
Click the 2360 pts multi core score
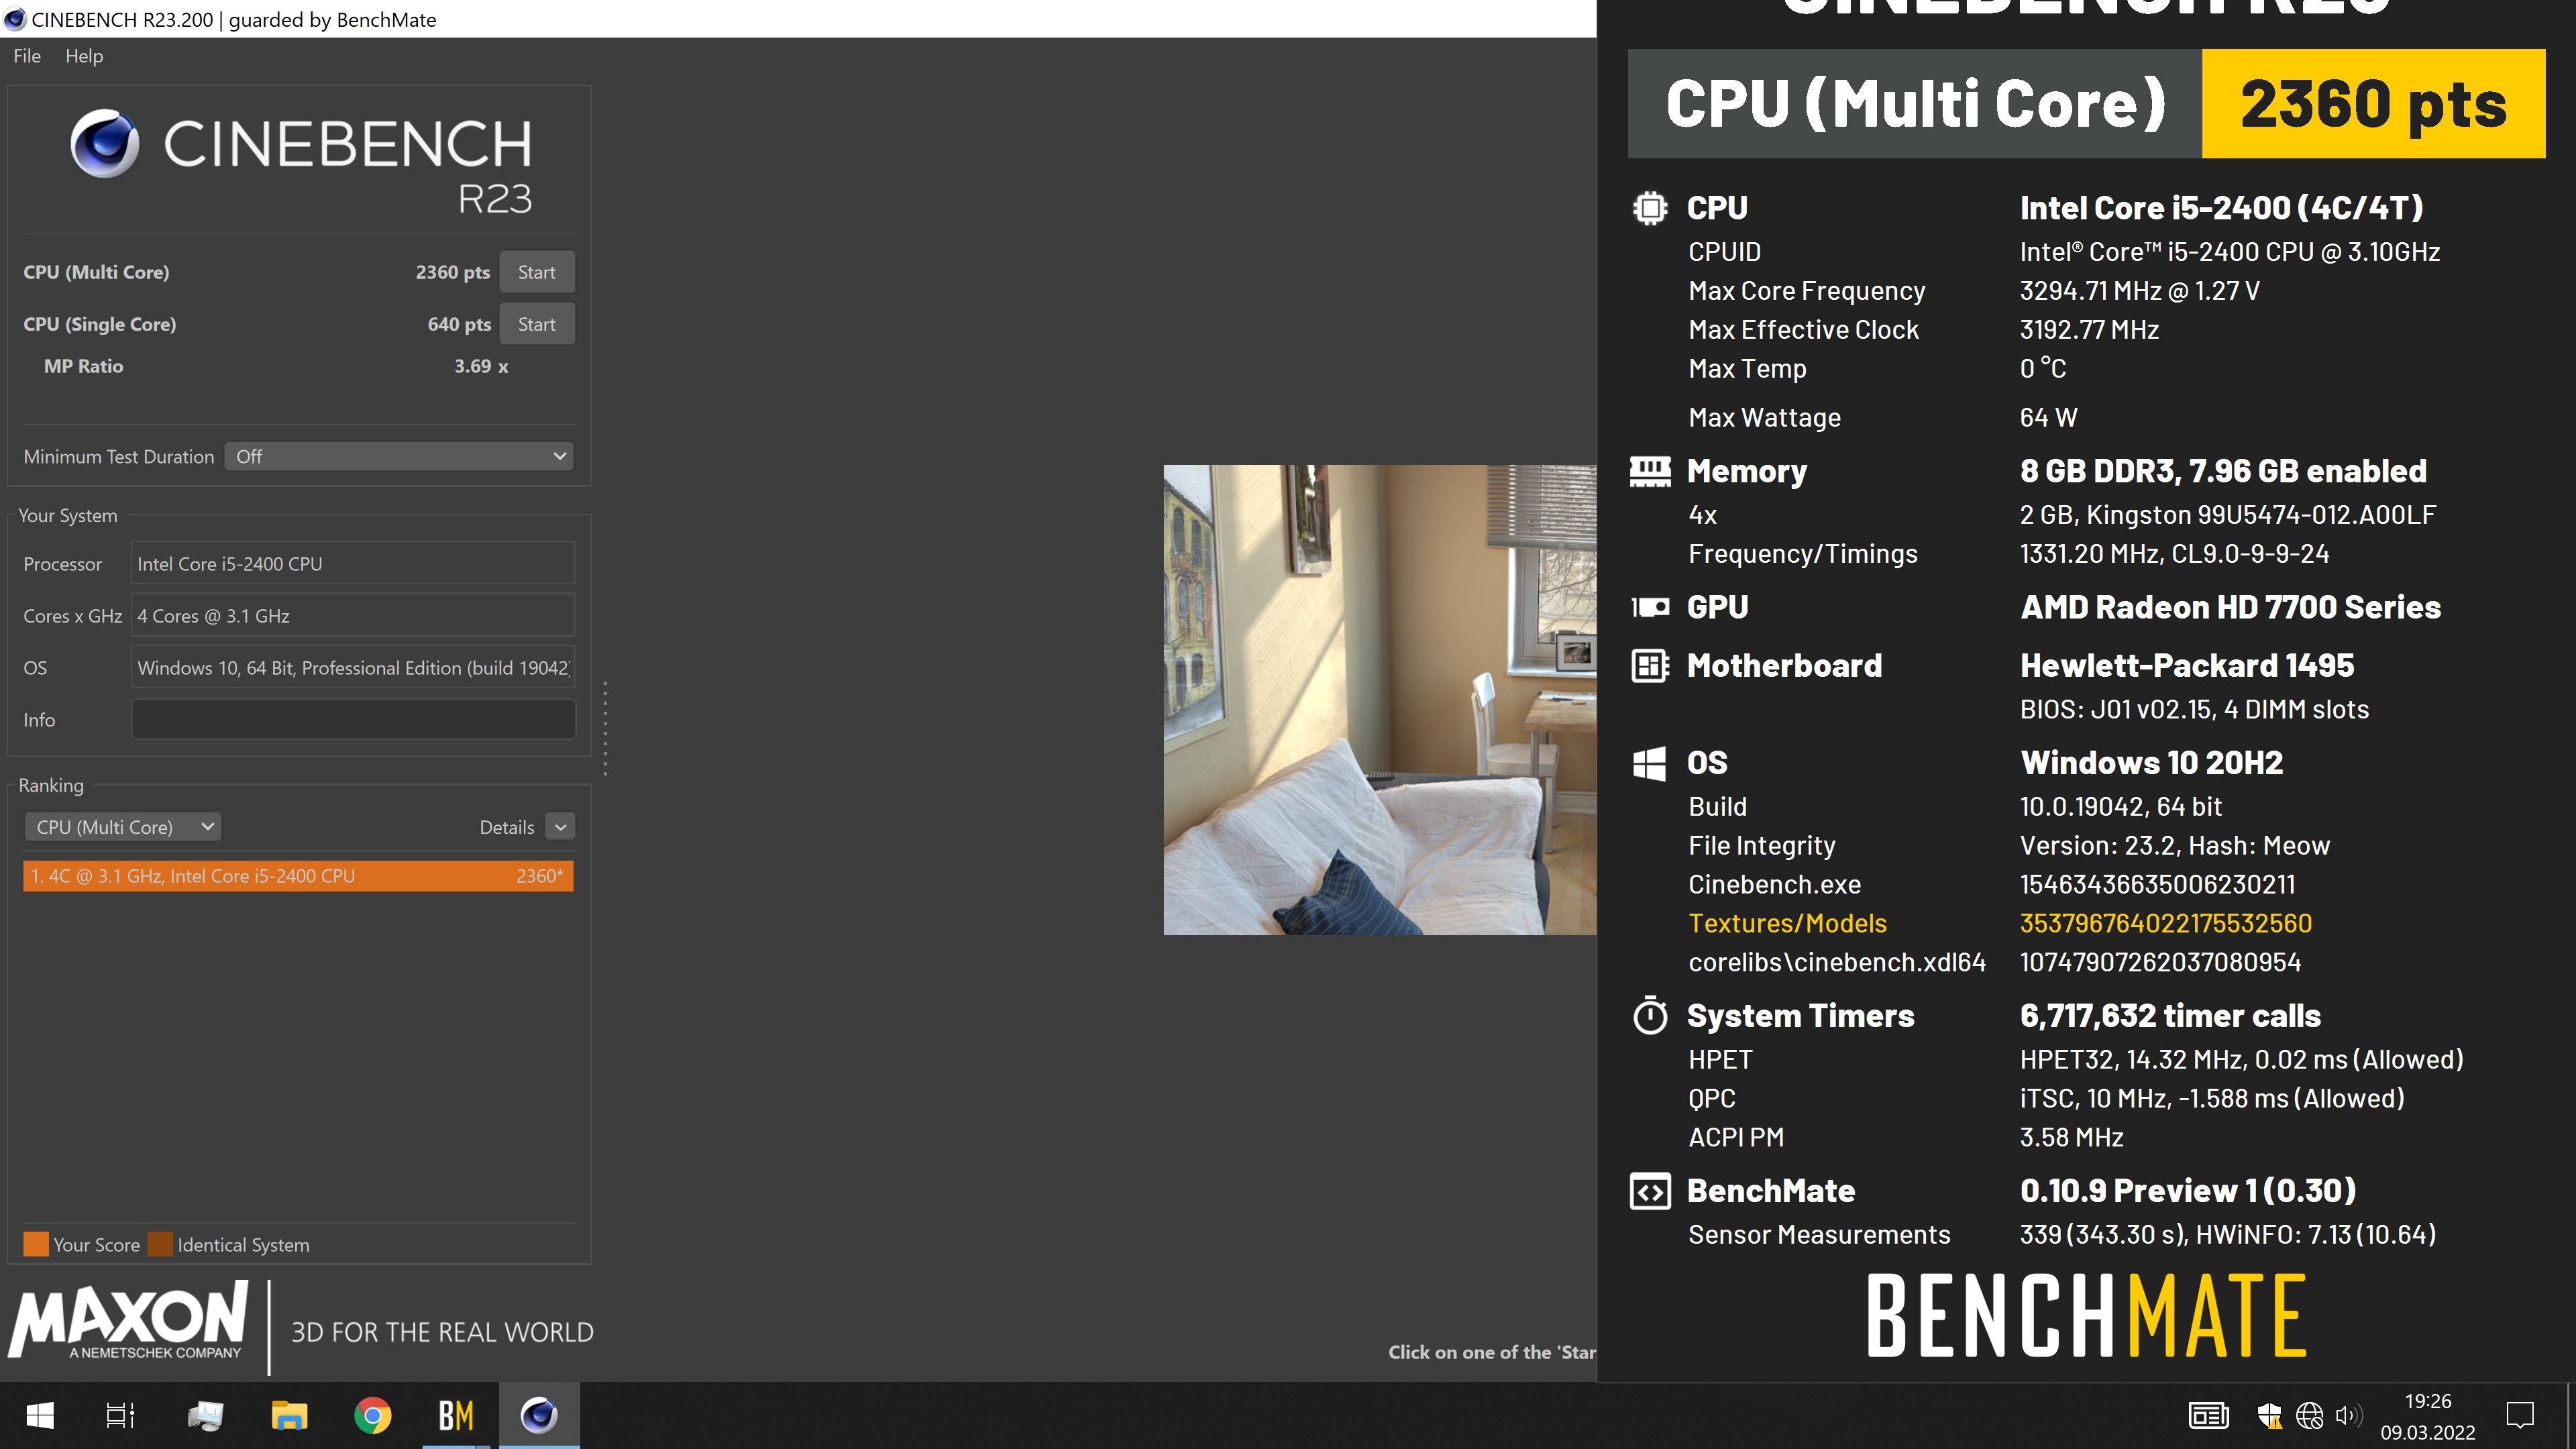click(453, 272)
